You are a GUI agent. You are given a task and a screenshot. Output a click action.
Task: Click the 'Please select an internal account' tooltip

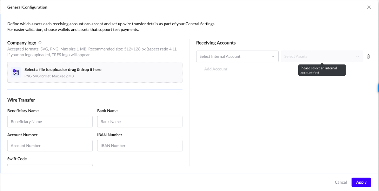coord(322,70)
